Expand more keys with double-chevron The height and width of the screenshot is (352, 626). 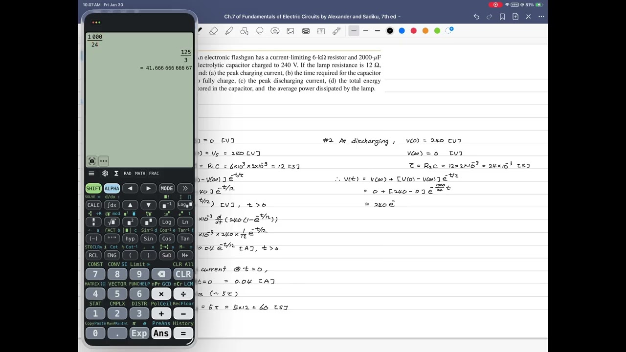click(185, 188)
